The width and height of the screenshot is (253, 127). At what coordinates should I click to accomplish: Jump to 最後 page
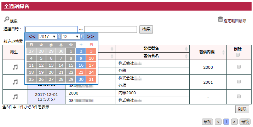tap(245, 122)
